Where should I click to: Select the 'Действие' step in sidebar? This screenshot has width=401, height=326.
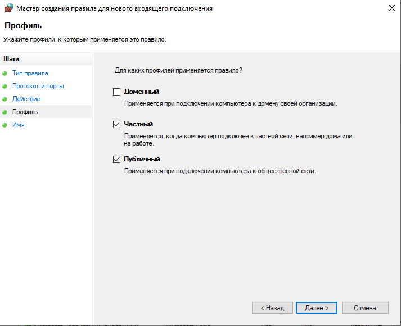pyautogui.click(x=26, y=99)
